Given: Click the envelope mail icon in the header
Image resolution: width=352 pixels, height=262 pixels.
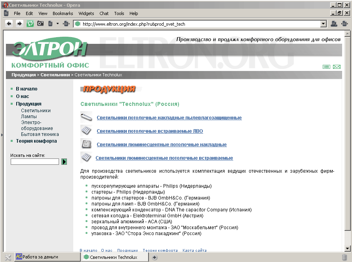Looking at the screenshot, I should point(337,66).
